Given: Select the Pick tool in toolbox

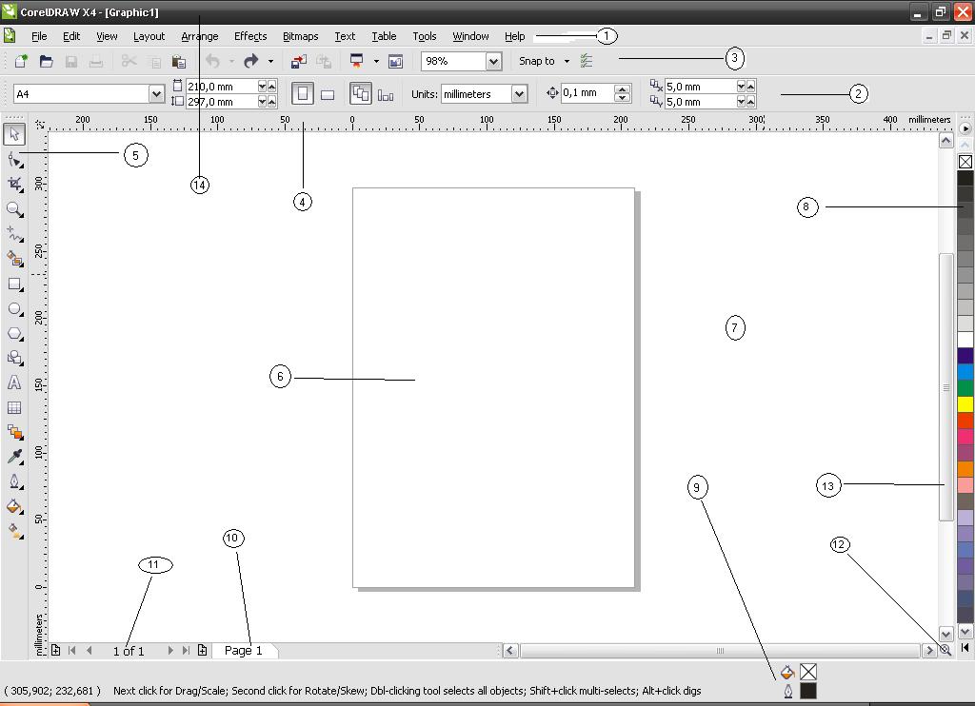Looking at the screenshot, I should click(x=14, y=133).
